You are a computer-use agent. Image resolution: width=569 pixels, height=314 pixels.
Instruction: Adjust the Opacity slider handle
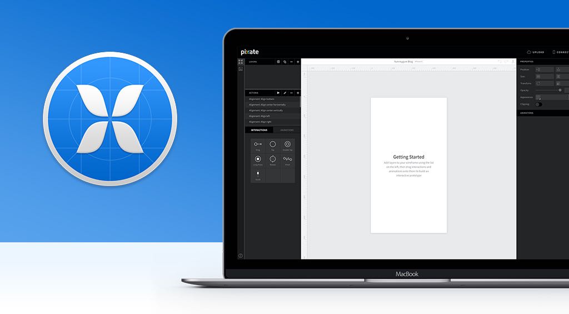coord(560,90)
